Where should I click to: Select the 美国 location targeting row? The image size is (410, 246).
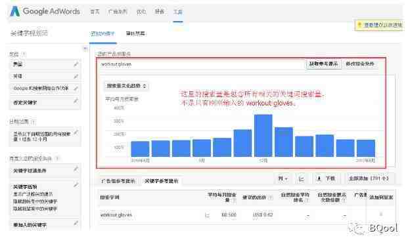coord(45,64)
